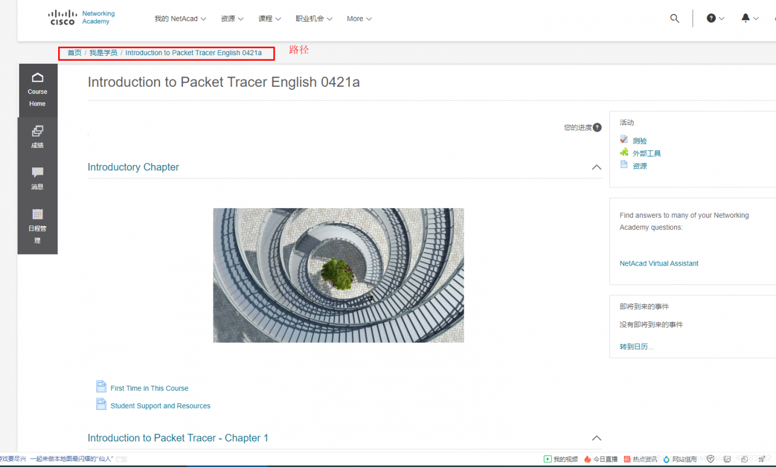Click the 热点资讯 icon in status bar

click(x=627, y=460)
